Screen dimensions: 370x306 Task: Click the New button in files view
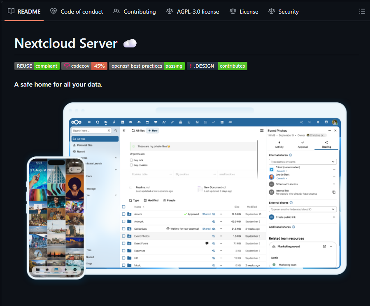[153, 131]
